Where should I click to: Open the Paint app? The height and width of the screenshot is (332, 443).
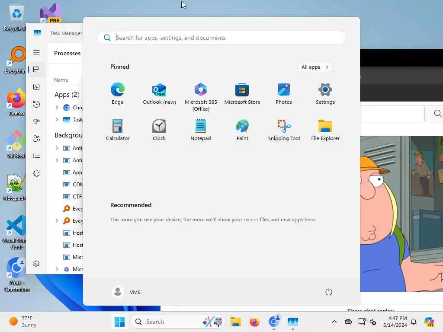point(242,130)
